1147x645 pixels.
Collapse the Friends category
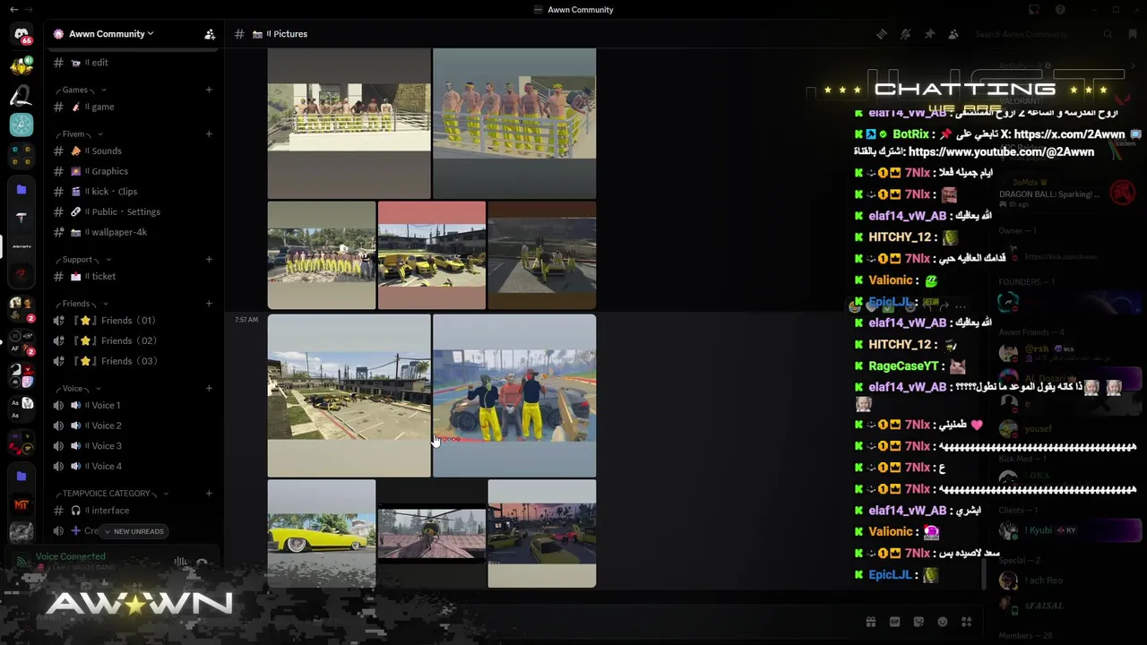(x=82, y=304)
